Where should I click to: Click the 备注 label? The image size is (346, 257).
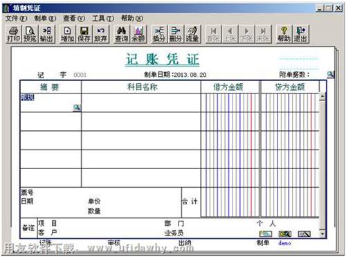point(28,228)
